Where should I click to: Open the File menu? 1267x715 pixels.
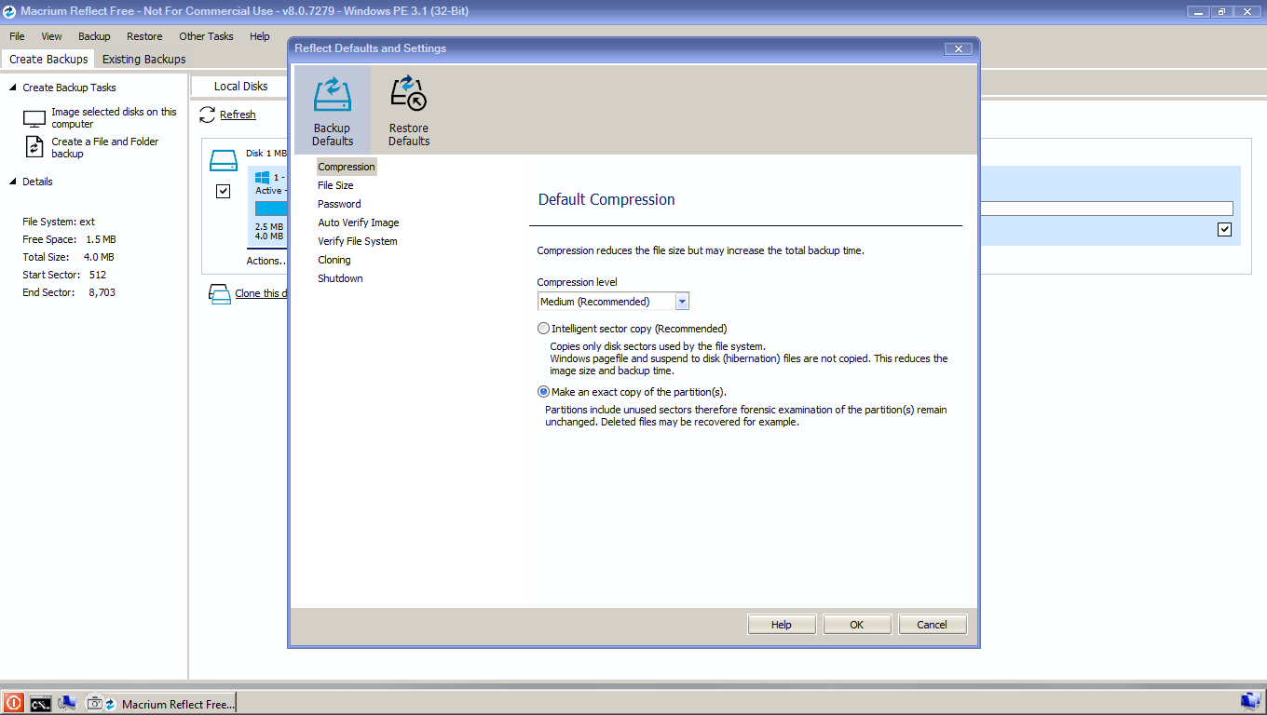17,36
